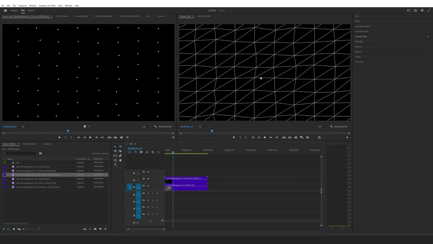Select the Razor tool
The image size is (433, 244).
pos(120,151)
